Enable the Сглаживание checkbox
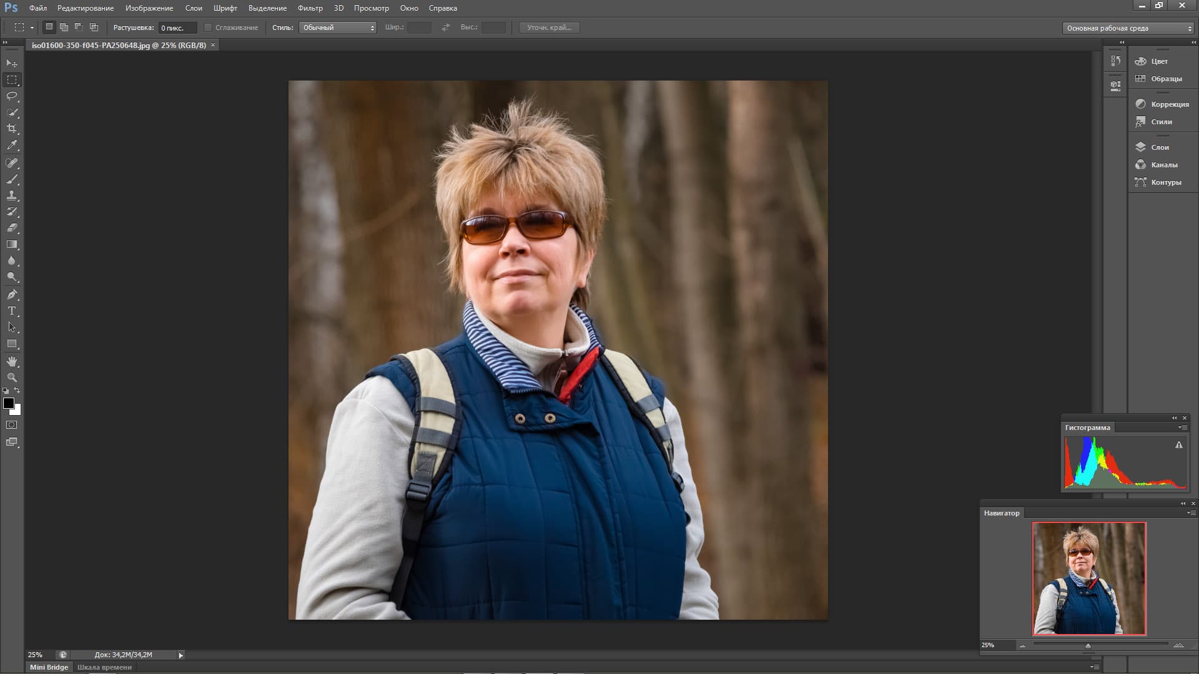Screen dimensions: 1199x674 pyautogui.click(x=208, y=27)
